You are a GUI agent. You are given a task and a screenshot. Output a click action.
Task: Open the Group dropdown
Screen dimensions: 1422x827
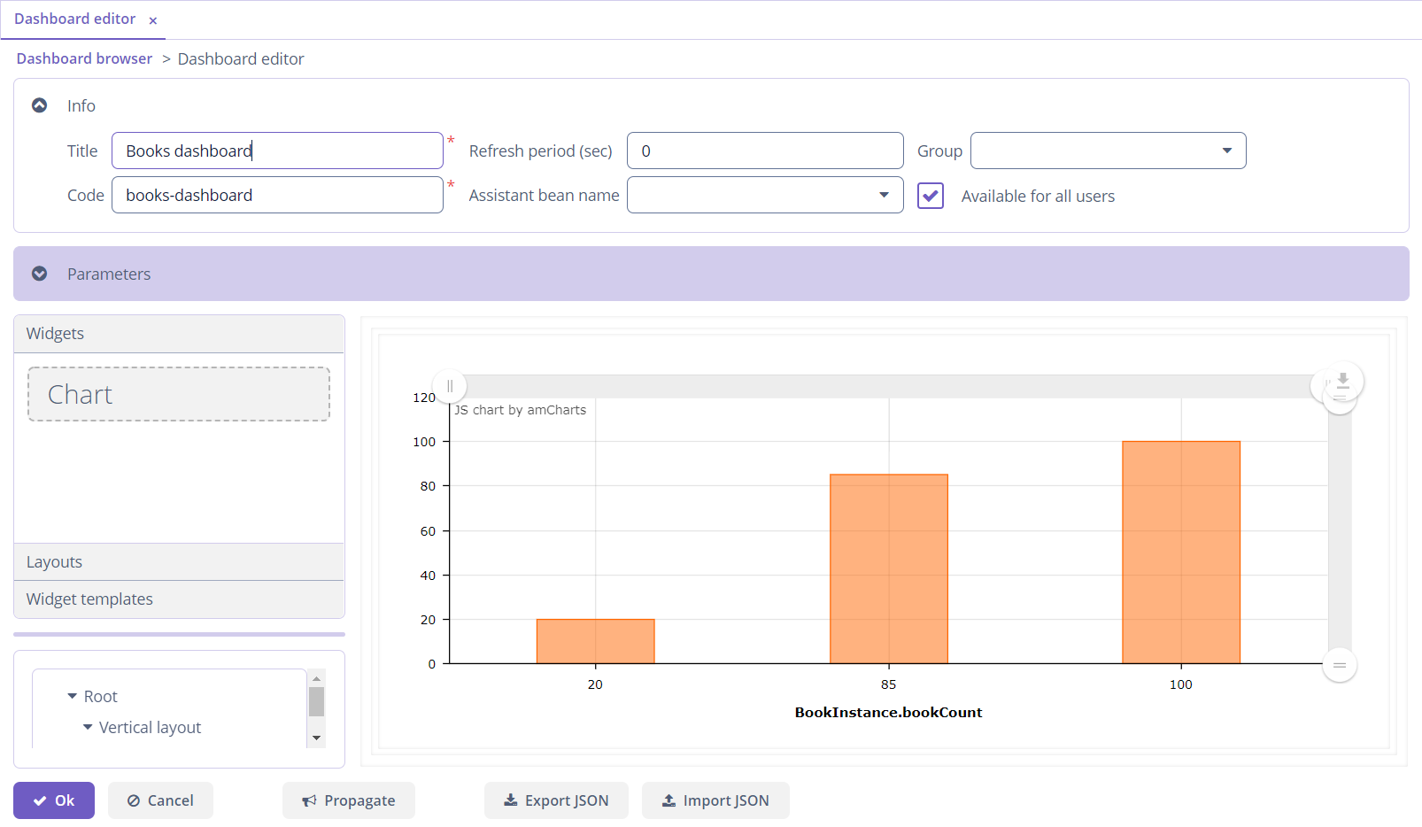click(x=1226, y=151)
